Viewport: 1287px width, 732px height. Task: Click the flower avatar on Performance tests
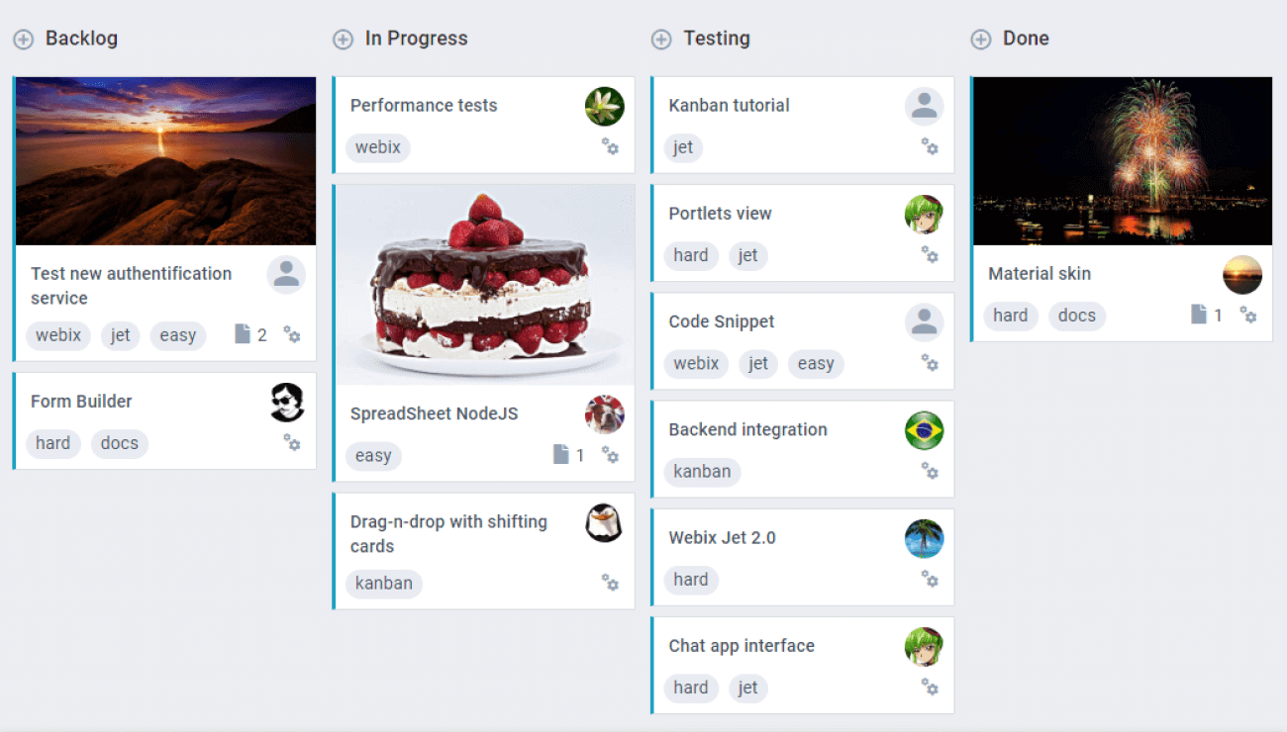[605, 107]
